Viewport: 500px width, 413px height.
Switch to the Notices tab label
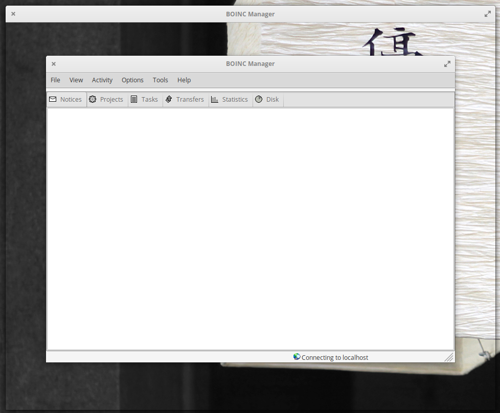coord(71,100)
